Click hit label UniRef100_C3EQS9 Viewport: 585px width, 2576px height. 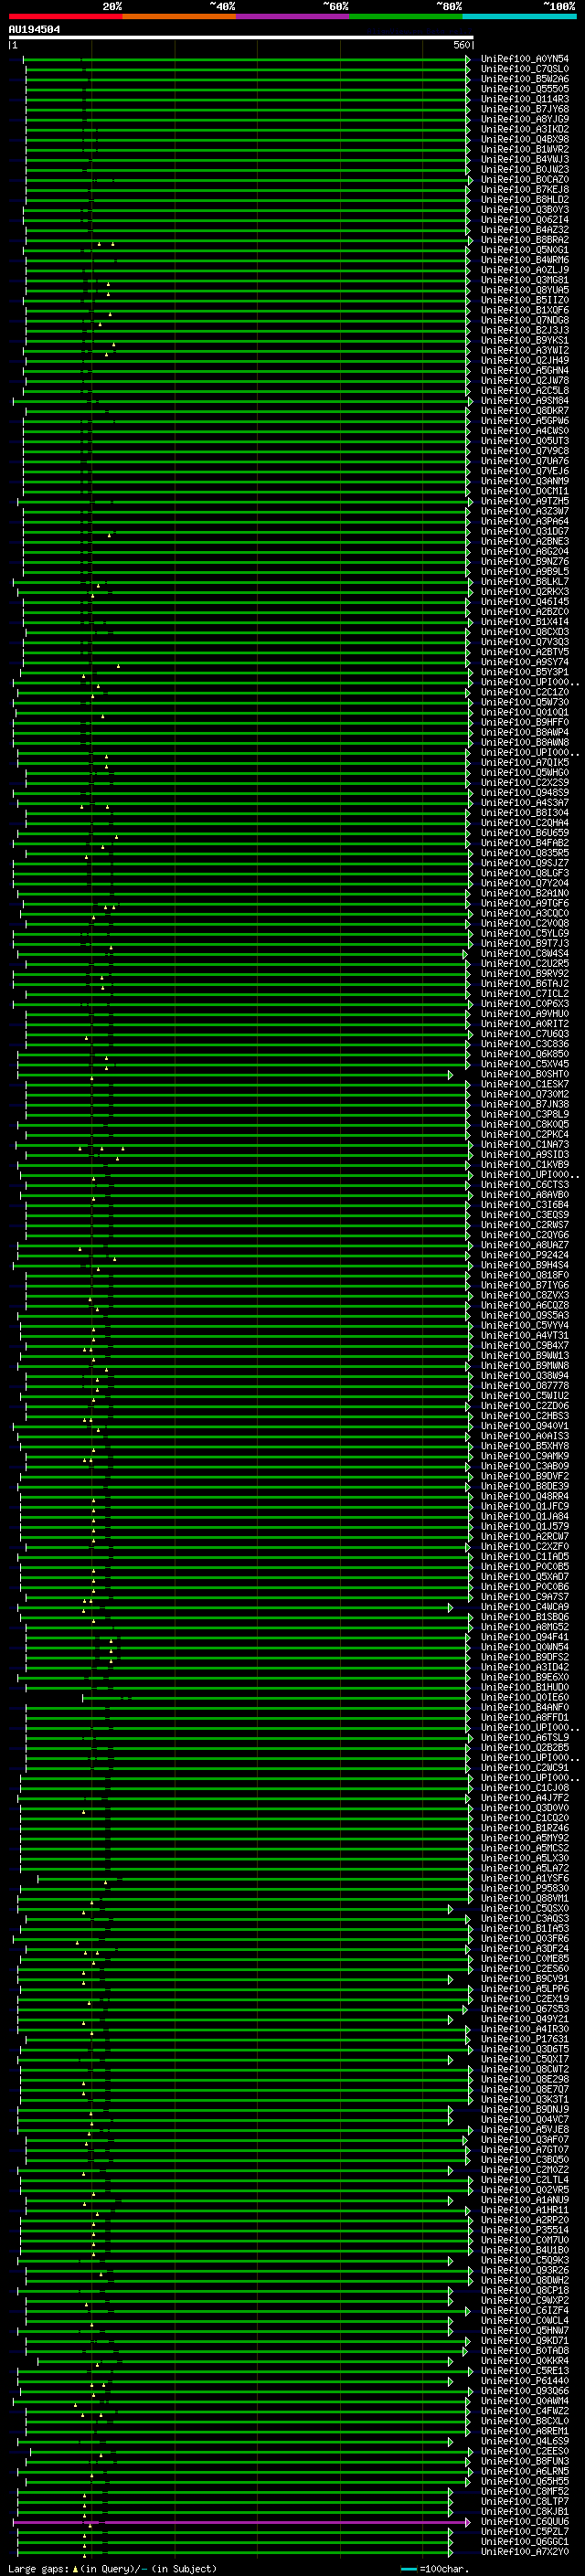pos(525,1215)
